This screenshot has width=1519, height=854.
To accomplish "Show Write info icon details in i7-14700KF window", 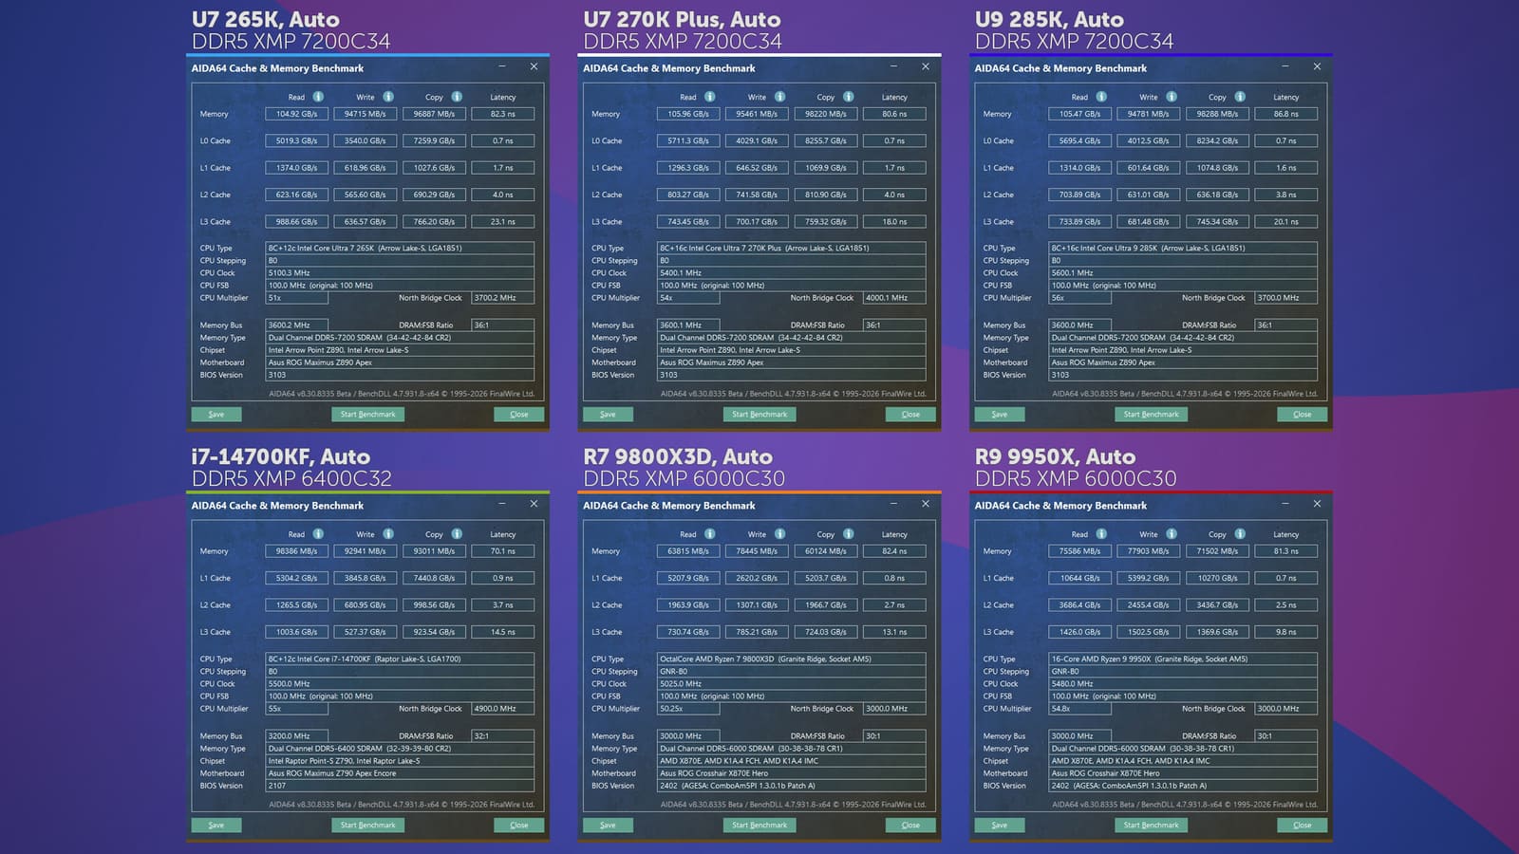I will (388, 534).
